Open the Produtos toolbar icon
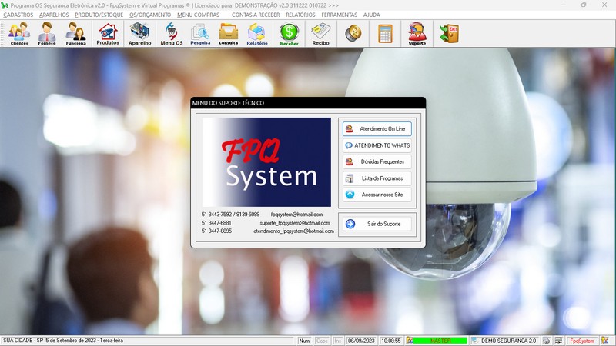616x346 pixels. (x=108, y=34)
